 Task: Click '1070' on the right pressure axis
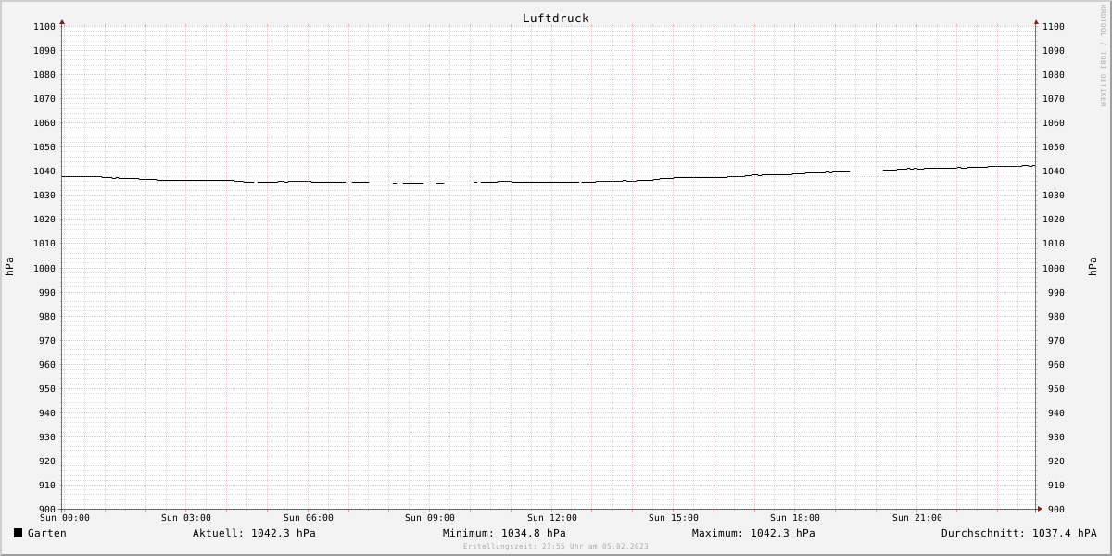(x=1054, y=99)
